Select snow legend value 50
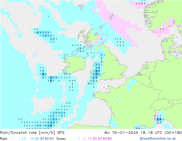Screen dimensions: 182x141 pos(110,139)
